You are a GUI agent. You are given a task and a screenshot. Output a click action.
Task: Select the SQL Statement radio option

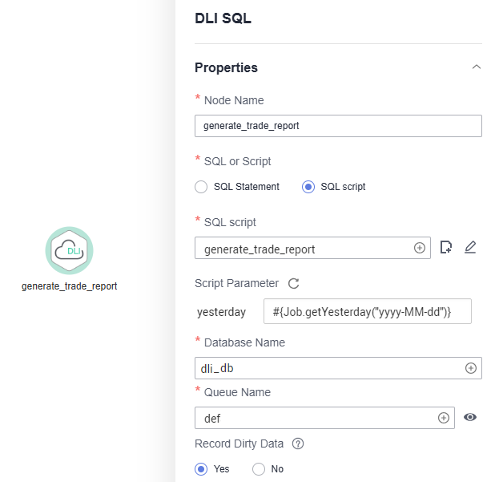pyautogui.click(x=201, y=187)
